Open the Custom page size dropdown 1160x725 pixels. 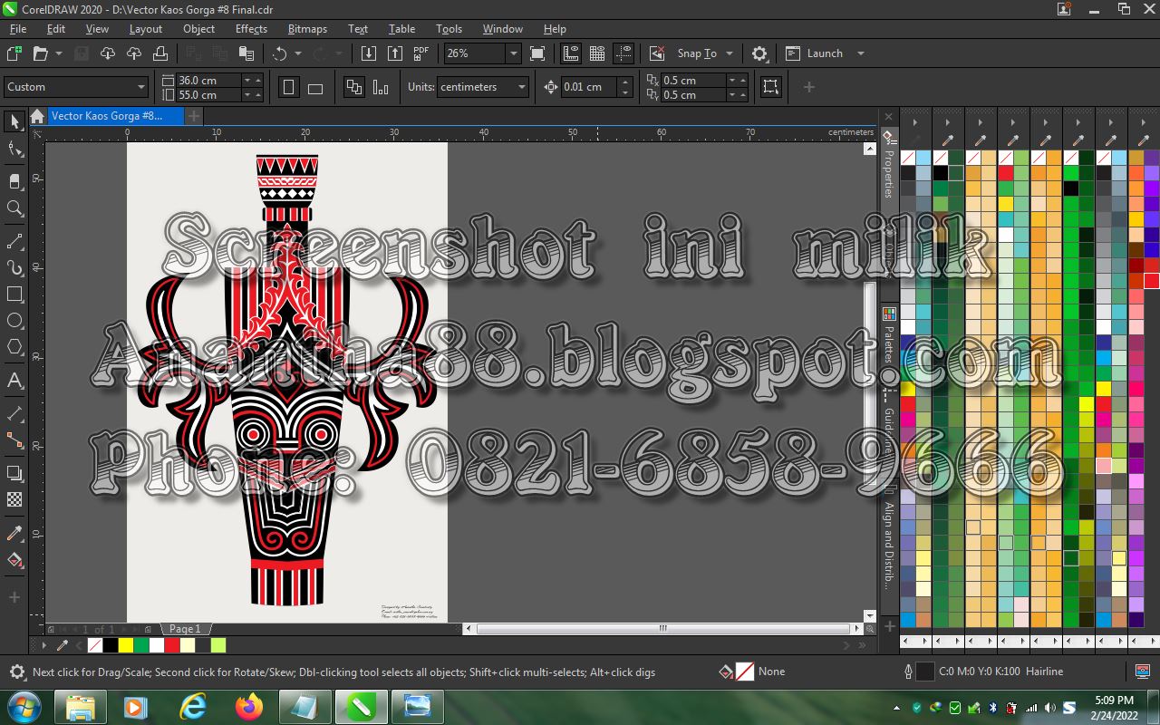(141, 87)
